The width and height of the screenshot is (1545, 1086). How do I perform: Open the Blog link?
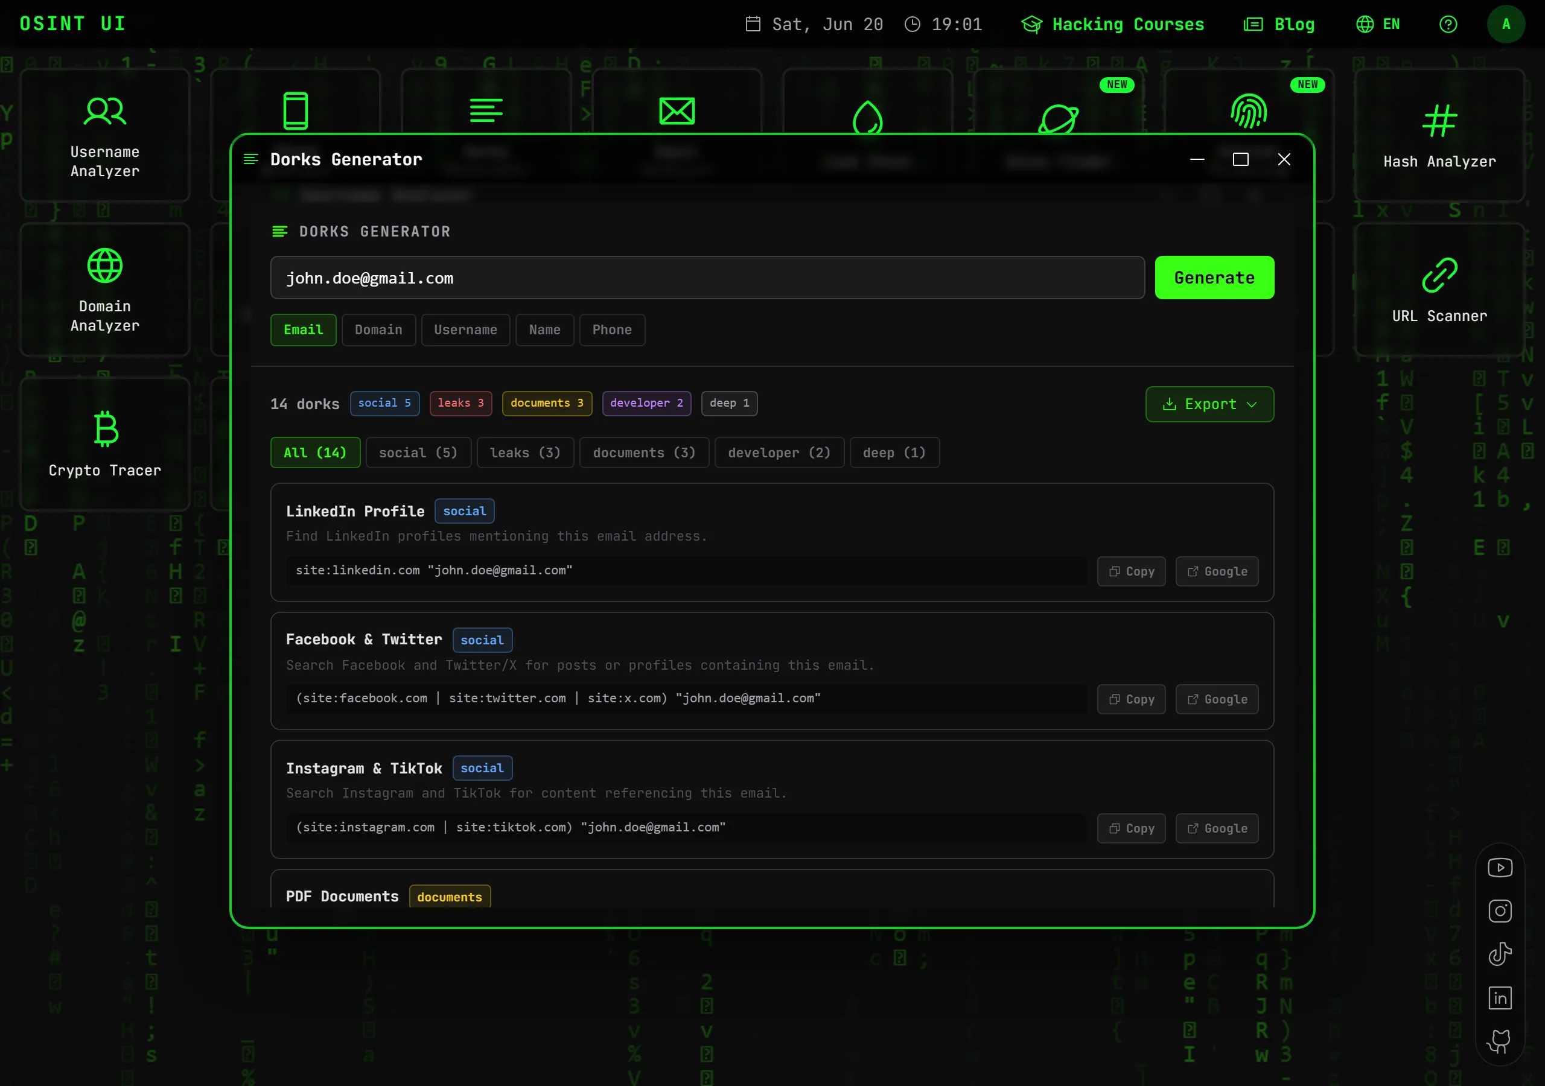pos(1278,24)
